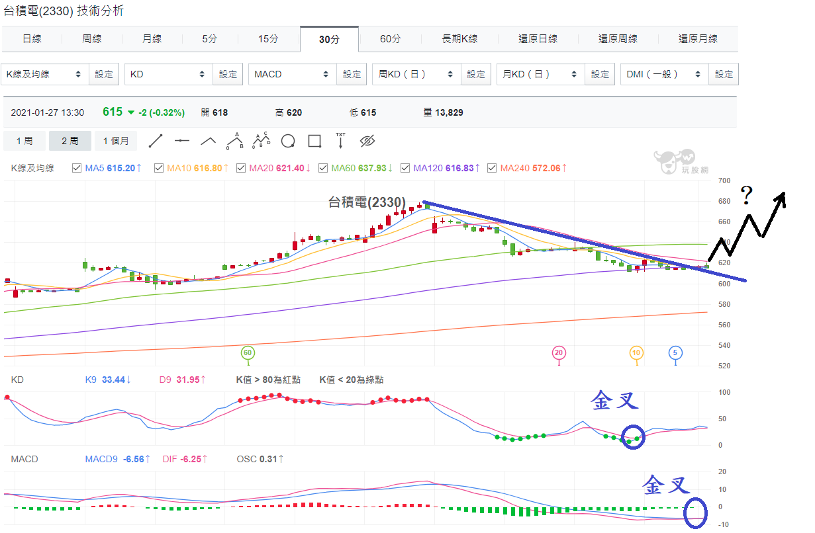Uncheck the MA20 moving average checkbox
Screen dimensions: 815x533
click(x=241, y=168)
